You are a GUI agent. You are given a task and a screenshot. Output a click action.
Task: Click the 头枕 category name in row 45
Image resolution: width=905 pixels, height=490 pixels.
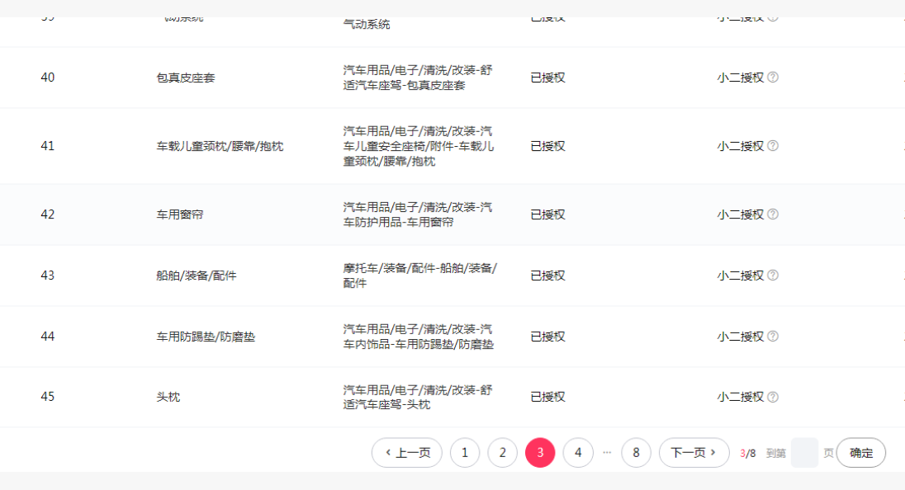coord(168,397)
